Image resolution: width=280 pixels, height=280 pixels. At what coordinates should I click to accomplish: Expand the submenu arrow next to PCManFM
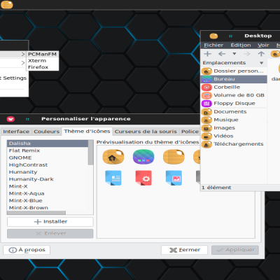(x=23, y=54)
